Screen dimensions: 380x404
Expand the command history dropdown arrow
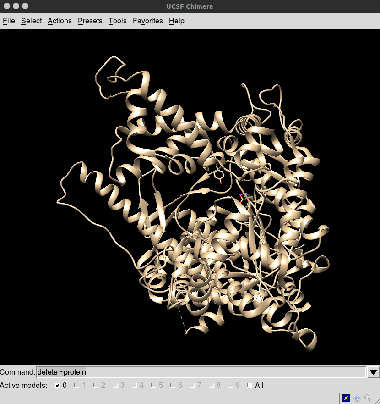pos(373,372)
